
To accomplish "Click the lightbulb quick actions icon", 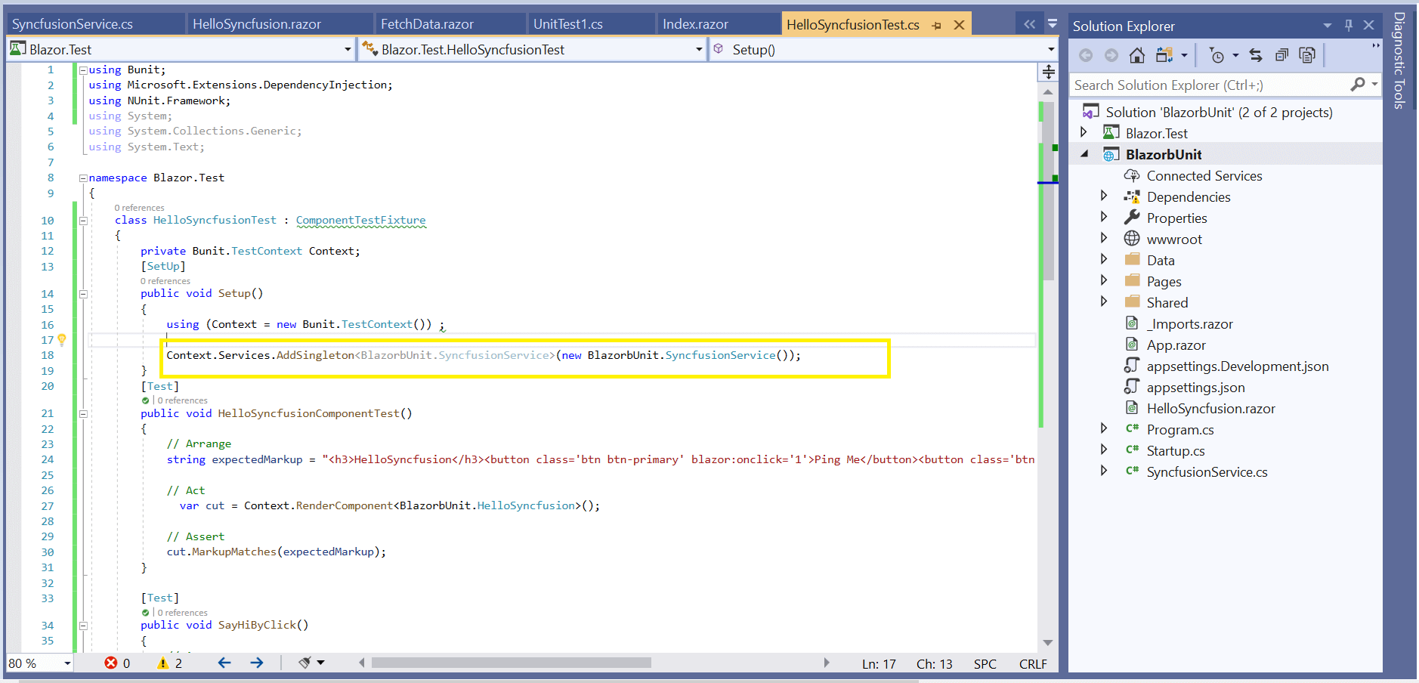I will point(62,340).
